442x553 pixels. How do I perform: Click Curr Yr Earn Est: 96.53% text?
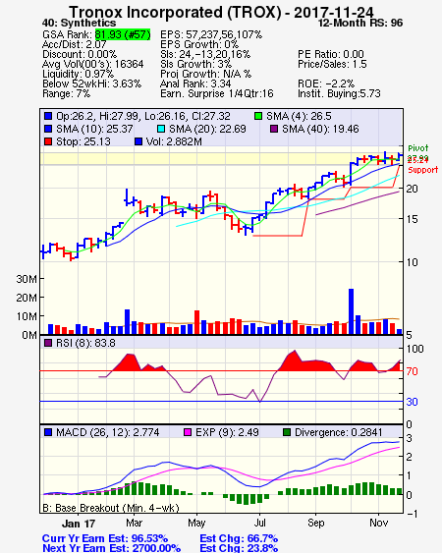click(x=105, y=539)
